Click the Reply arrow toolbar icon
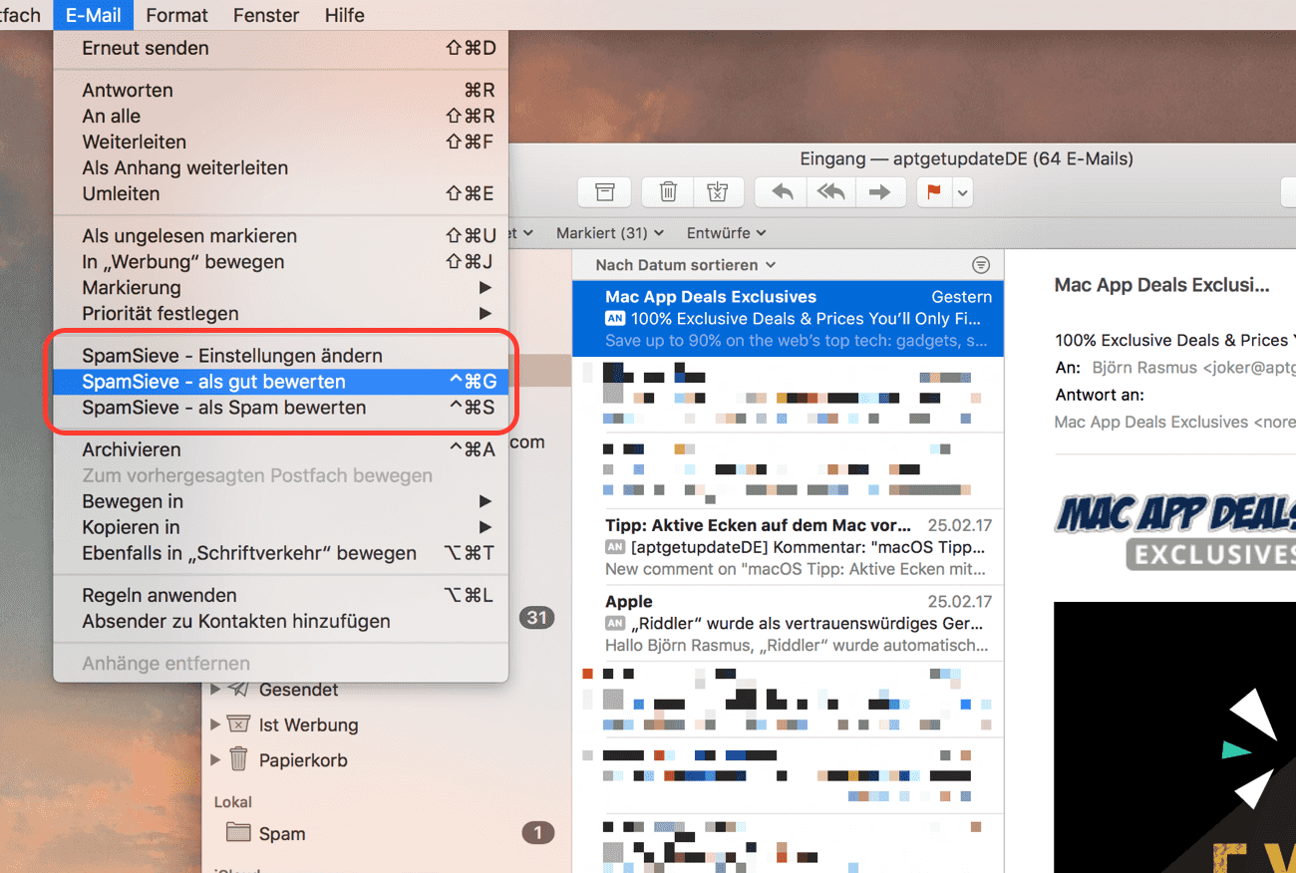 (782, 192)
